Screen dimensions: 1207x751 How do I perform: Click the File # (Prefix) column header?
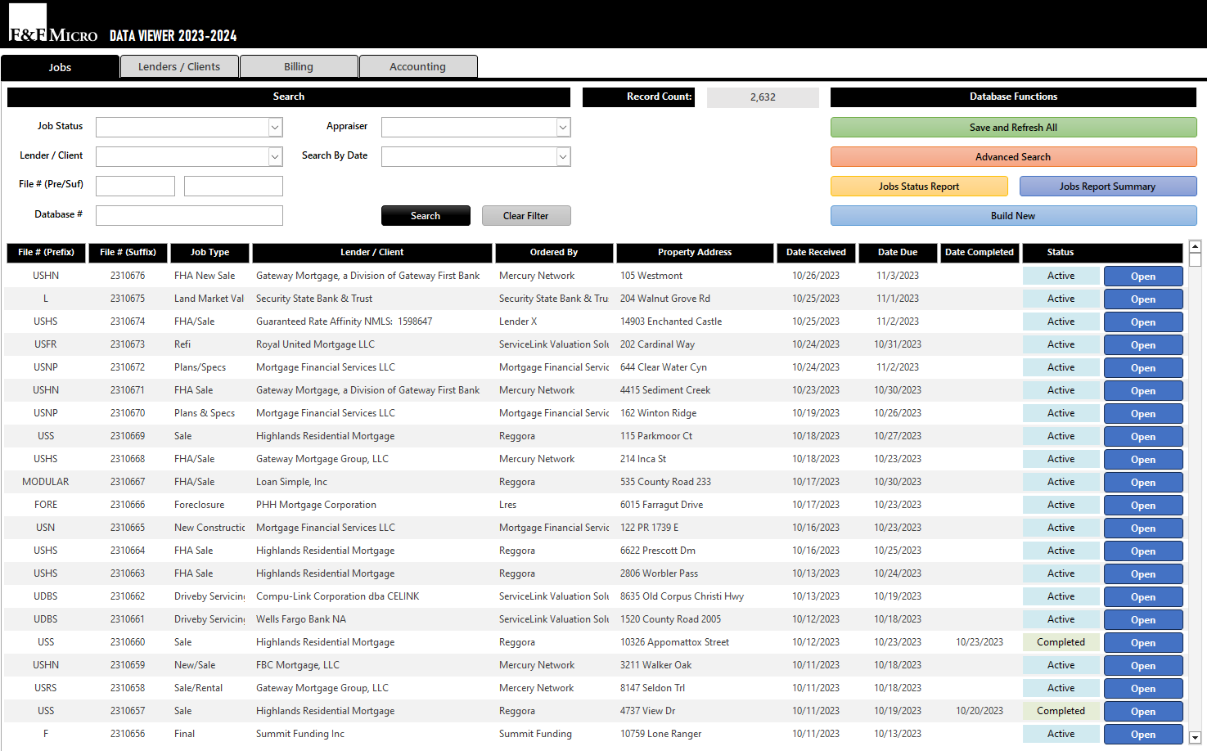click(46, 252)
